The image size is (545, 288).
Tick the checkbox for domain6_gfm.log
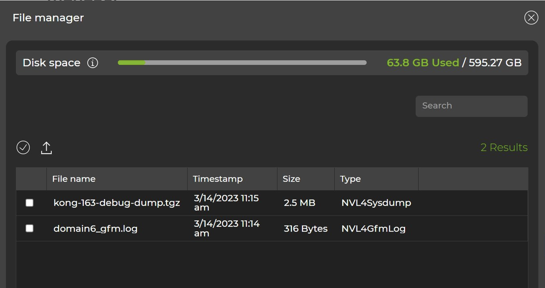tap(29, 228)
